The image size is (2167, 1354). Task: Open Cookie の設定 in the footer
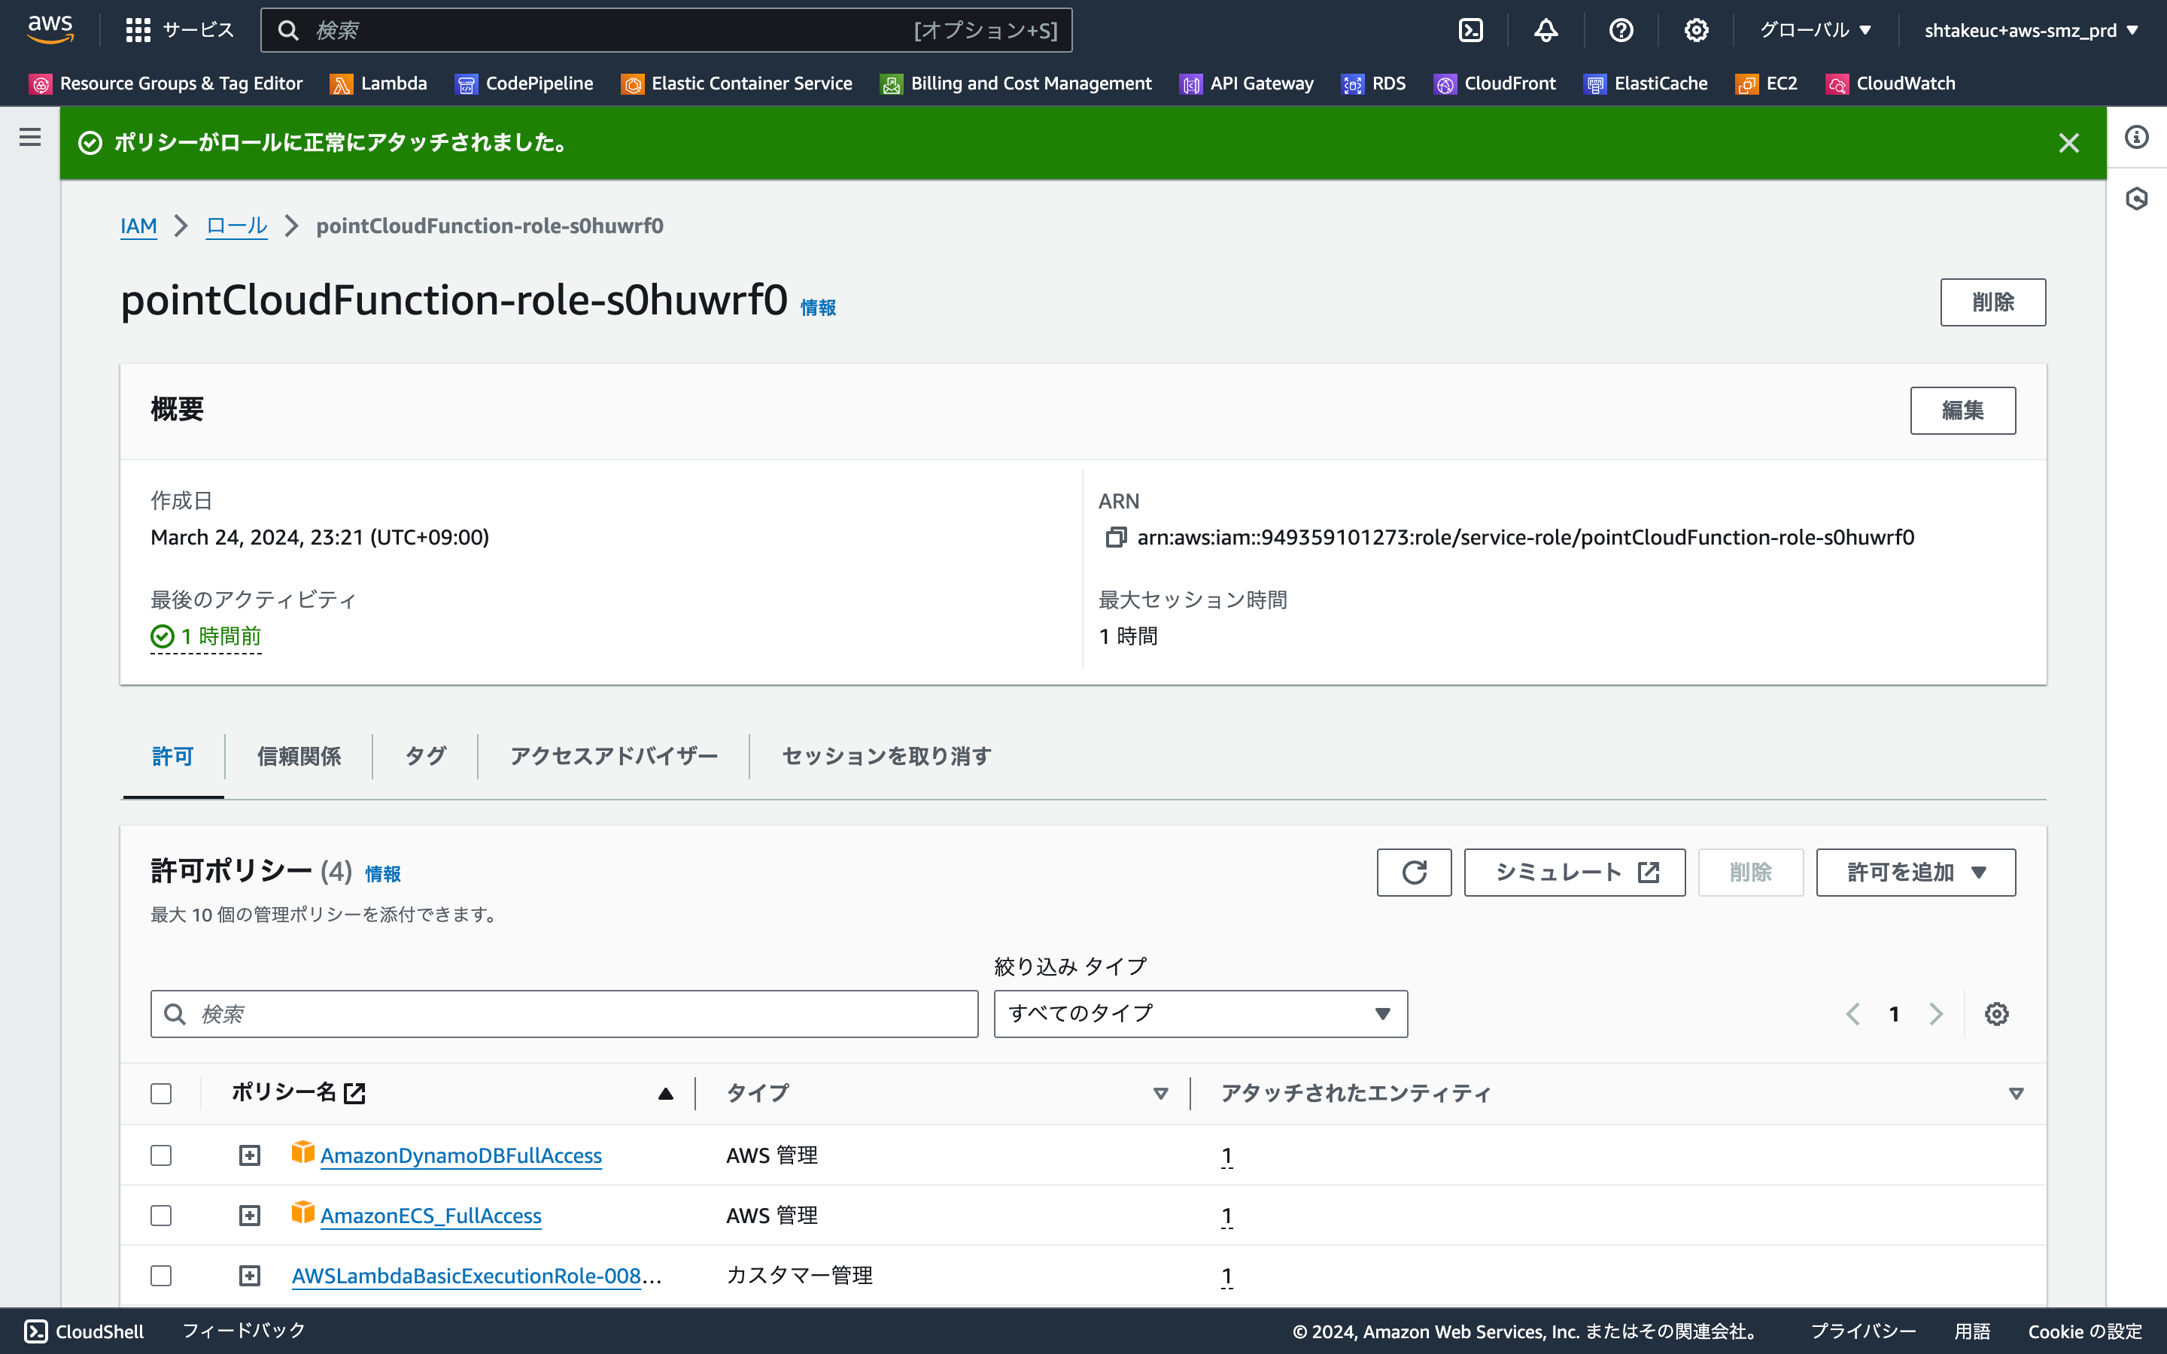point(2085,1331)
